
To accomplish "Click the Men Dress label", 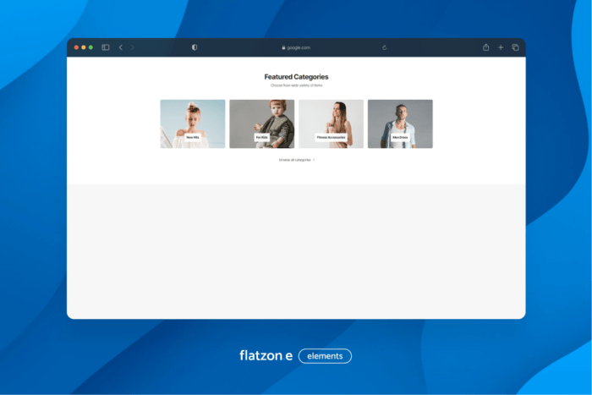I will [x=400, y=137].
